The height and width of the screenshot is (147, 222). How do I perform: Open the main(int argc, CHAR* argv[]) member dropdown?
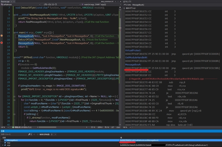tap(101, 4)
